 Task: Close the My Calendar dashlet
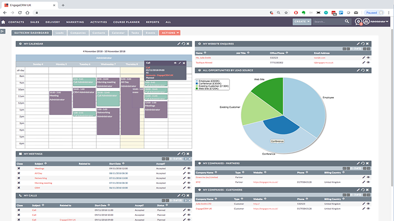tap(188, 44)
